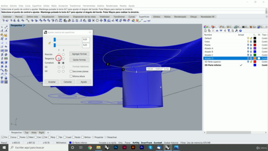Open Photoshop from the taskbar

coord(116,147)
